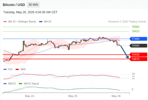Click the black 76584 current price tag
Image resolution: width=148 pixels, height=100 pixels.
(x=138, y=45)
